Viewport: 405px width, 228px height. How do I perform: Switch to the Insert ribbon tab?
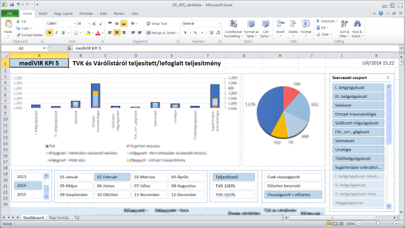(x=43, y=14)
